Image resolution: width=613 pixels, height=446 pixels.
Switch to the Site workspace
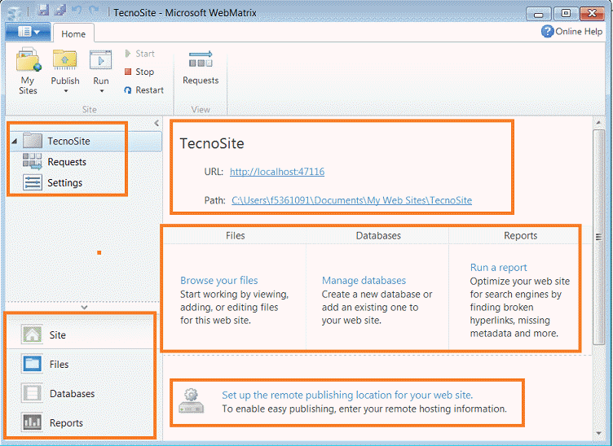coord(80,334)
